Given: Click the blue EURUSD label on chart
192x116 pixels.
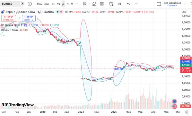Looking at the screenshot, I should click(118, 69).
